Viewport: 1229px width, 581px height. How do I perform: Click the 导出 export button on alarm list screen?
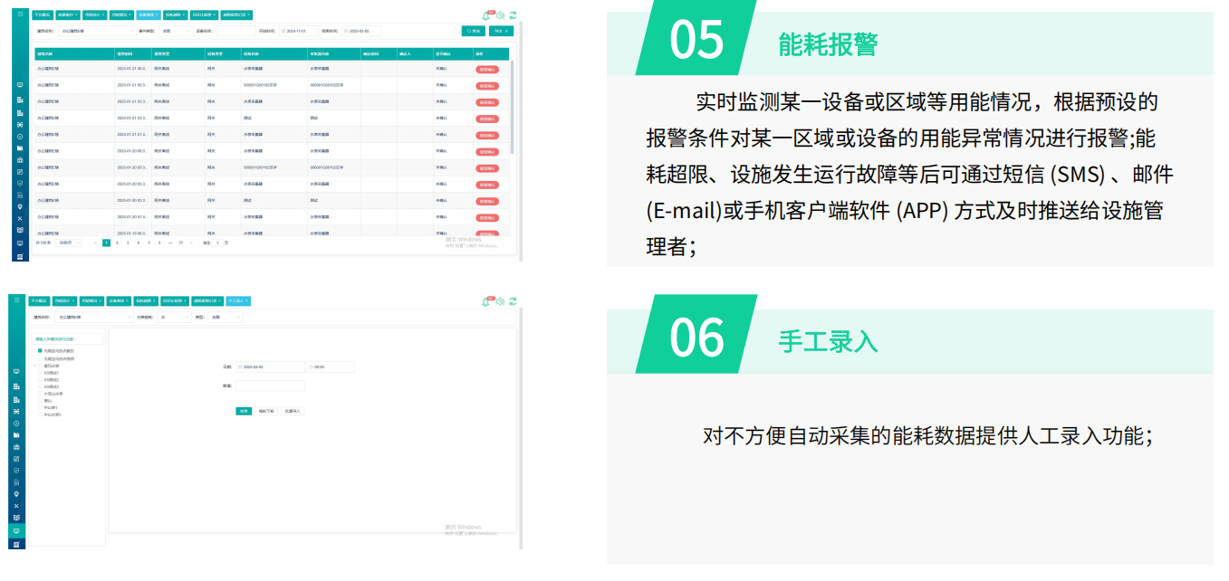pyautogui.click(x=501, y=31)
